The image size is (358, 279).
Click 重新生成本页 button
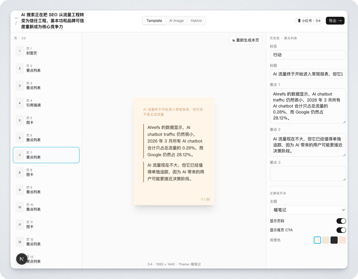click(246, 40)
